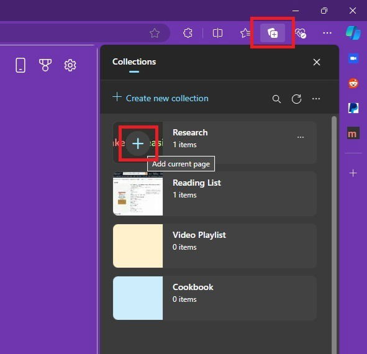Viewport: 367px width, 354px height.
Task: Restore down the browser window
Action: pos(324,11)
